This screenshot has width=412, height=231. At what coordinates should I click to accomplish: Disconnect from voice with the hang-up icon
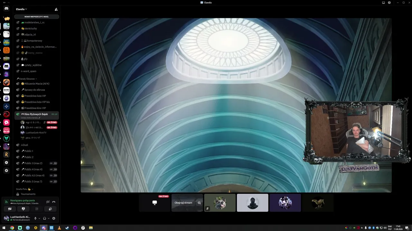click(x=54, y=202)
